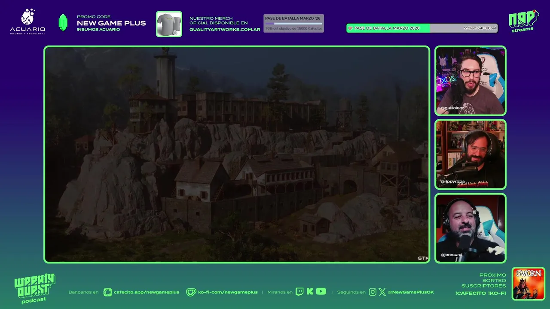Click the '55% of $400 Goal' text
Screen dimensions: 550x309
point(480,28)
